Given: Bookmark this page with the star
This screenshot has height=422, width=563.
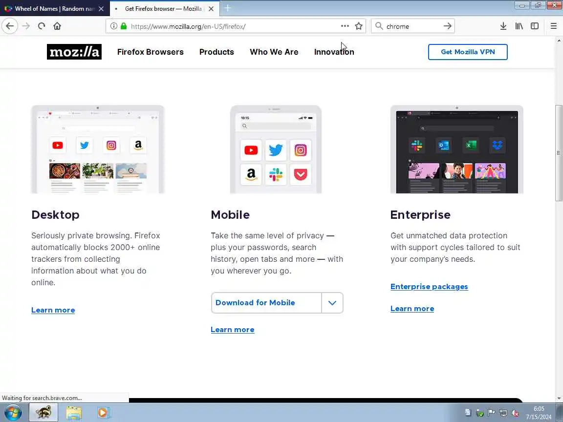Looking at the screenshot, I should [359, 26].
